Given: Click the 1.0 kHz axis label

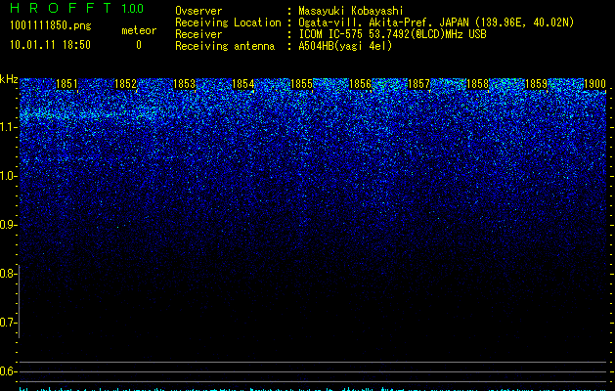Looking at the screenshot, I should pos(8,176).
